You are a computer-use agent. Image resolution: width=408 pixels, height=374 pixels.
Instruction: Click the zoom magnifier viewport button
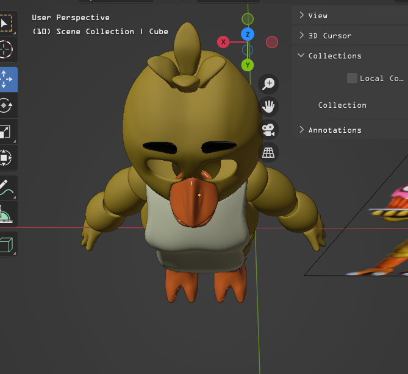(268, 83)
